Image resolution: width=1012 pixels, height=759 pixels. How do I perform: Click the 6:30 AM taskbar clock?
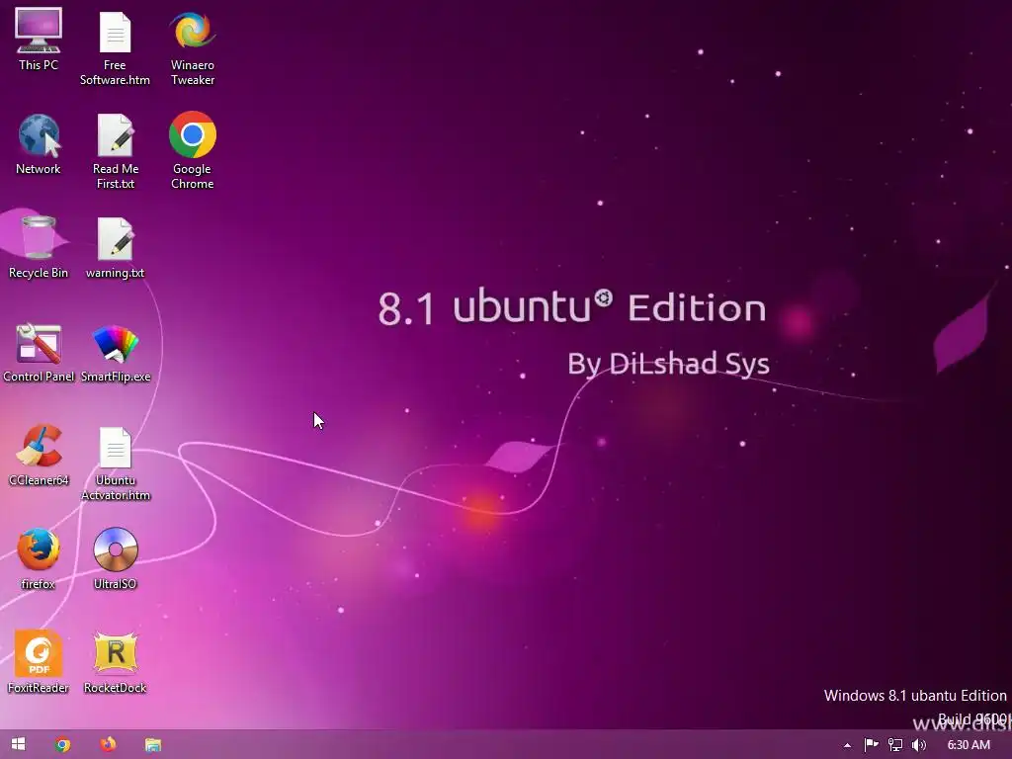pyautogui.click(x=969, y=745)
